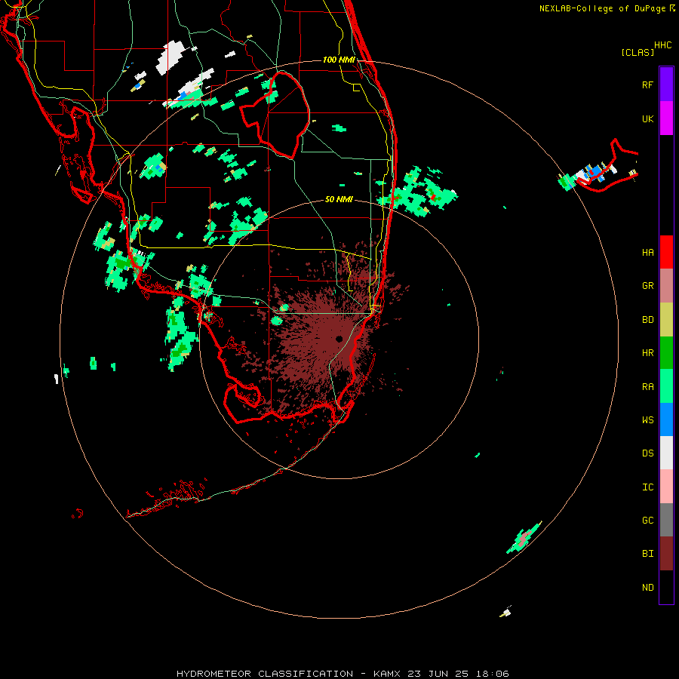
Task: Click the [CLAS] legend header
Action: point(638,52)
